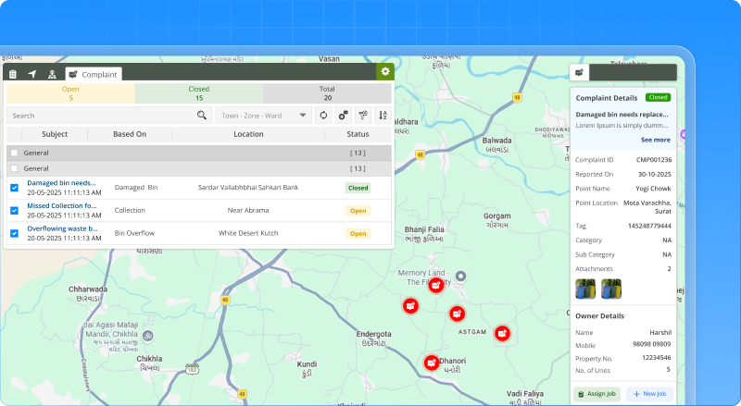Screen dimensions: 741x406
Task: Open the navigation arrow tab icon
Action: (x=32, y=74)
